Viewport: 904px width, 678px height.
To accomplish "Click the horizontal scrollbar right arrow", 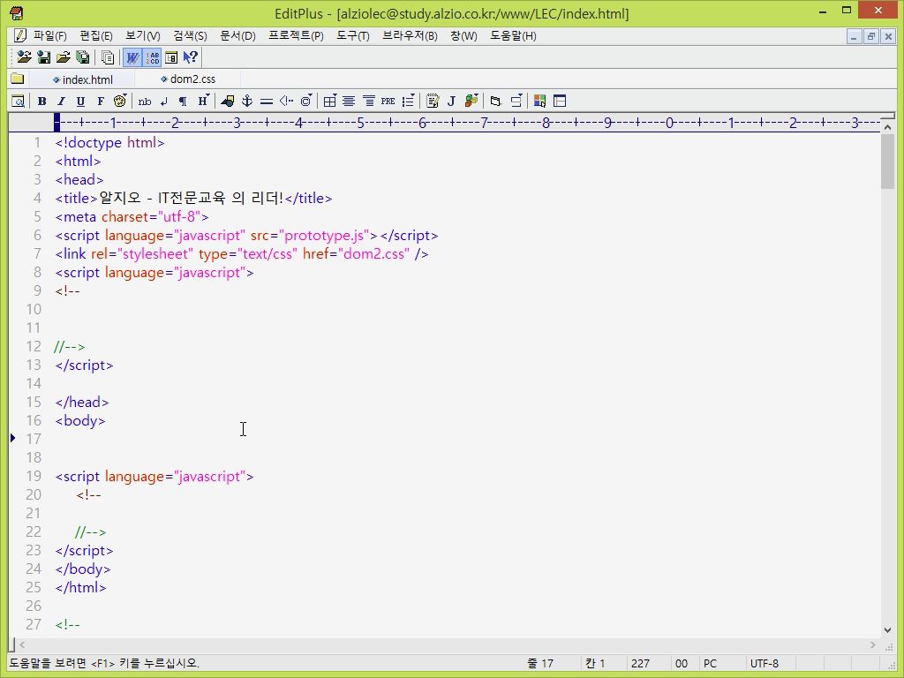I will (873, 644).
